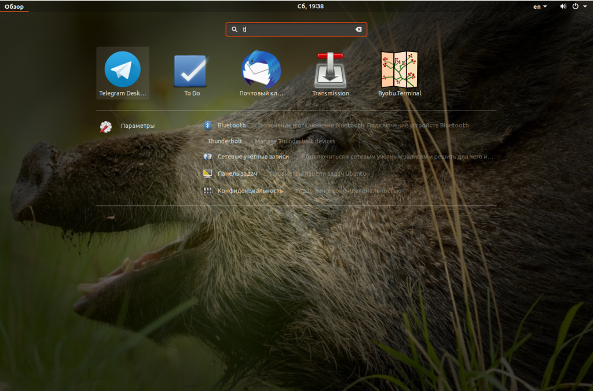Launch the To Do application
The height and width of the screenshot is (391, 593).
[191, 71]
